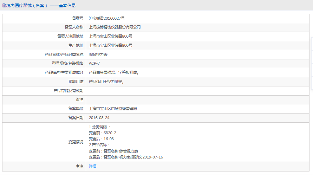Click the 备案人注册地址 value 上海市宝山区业绩路800号

111,36
